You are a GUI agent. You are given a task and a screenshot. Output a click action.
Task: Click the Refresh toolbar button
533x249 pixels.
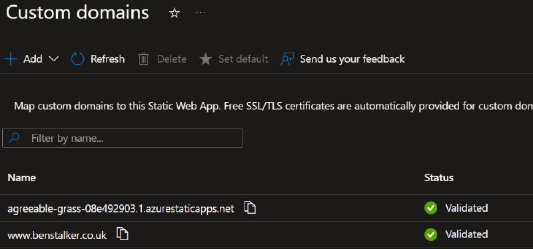point(98,59)
